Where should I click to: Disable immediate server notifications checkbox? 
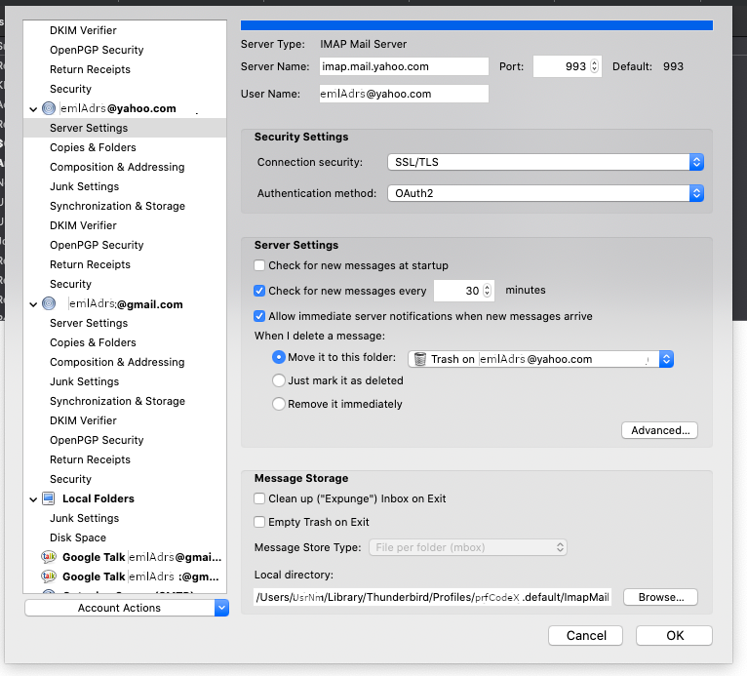259,316
